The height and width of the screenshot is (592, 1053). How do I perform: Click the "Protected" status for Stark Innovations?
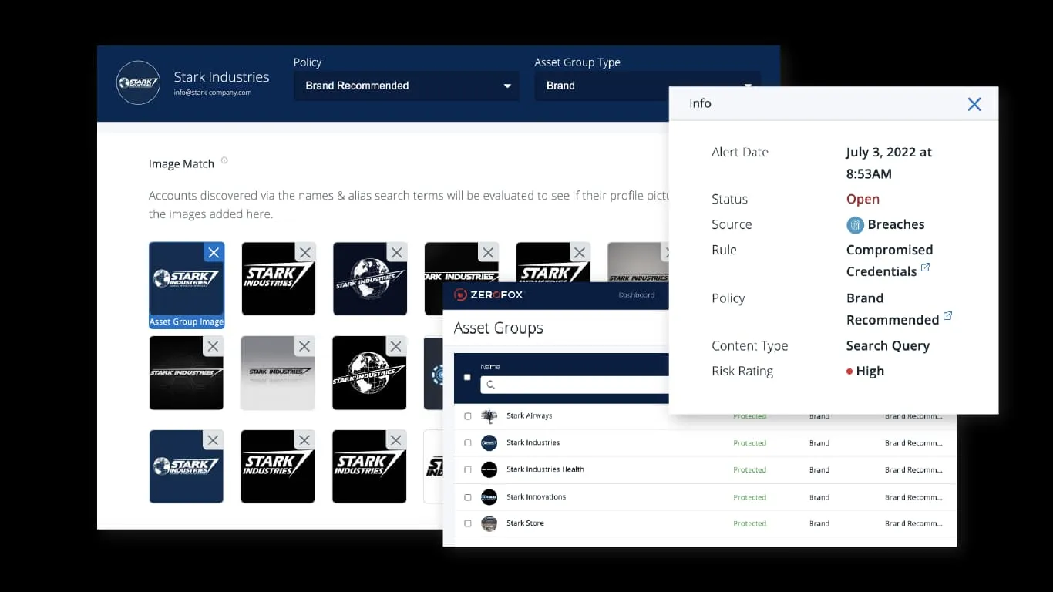pyautogui.click(x=750, y=497)
